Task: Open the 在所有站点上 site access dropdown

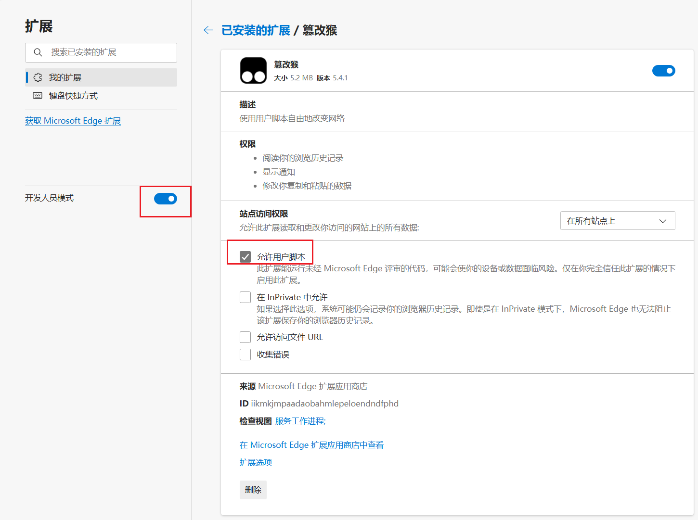Action: point(618,221)
